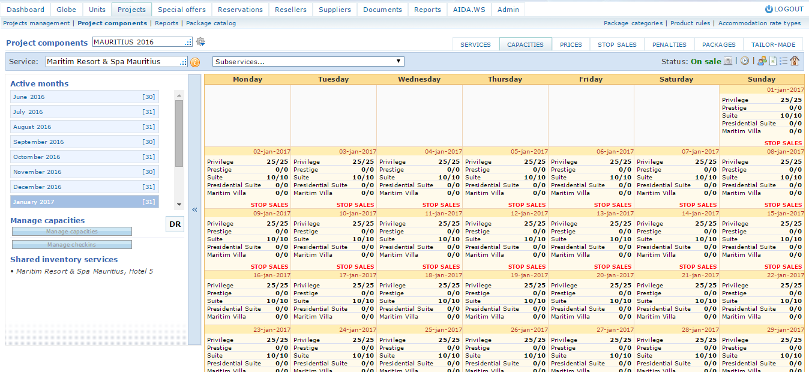
Task: Open the MAURITIUS 2016 project selector
Action: click(142, 42)
